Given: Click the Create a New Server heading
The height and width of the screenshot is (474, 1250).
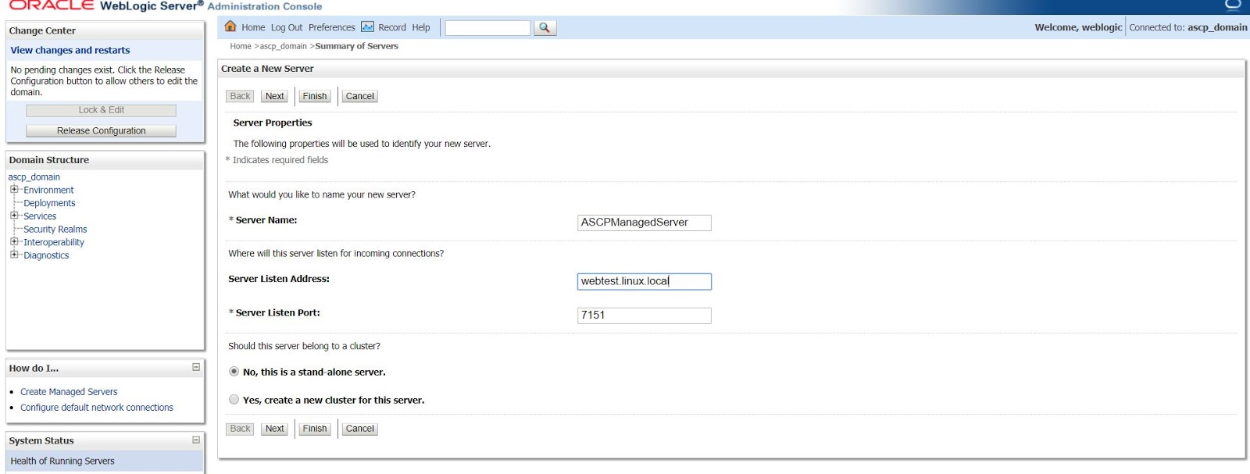Looking at the screenshot, I should pyautogui.click(x=267, y=69).
